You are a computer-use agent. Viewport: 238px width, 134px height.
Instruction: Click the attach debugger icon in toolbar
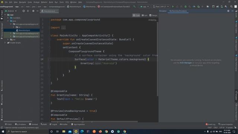[198, 7]
